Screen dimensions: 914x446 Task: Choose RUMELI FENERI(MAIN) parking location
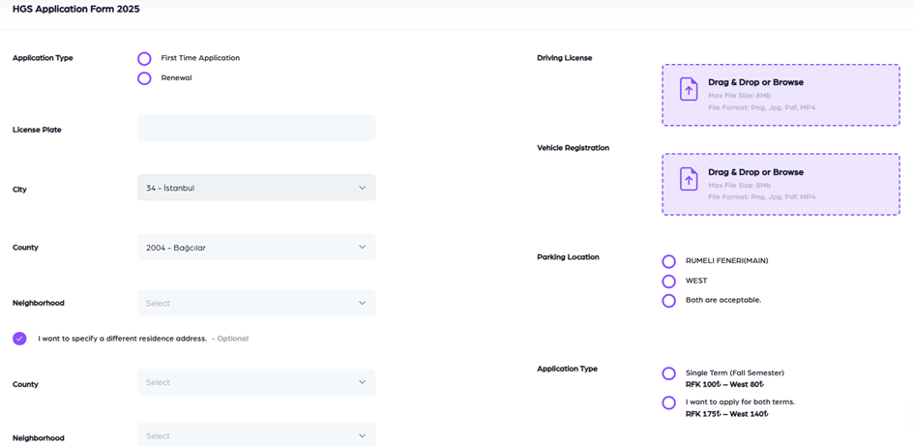(x=668, y=261)
